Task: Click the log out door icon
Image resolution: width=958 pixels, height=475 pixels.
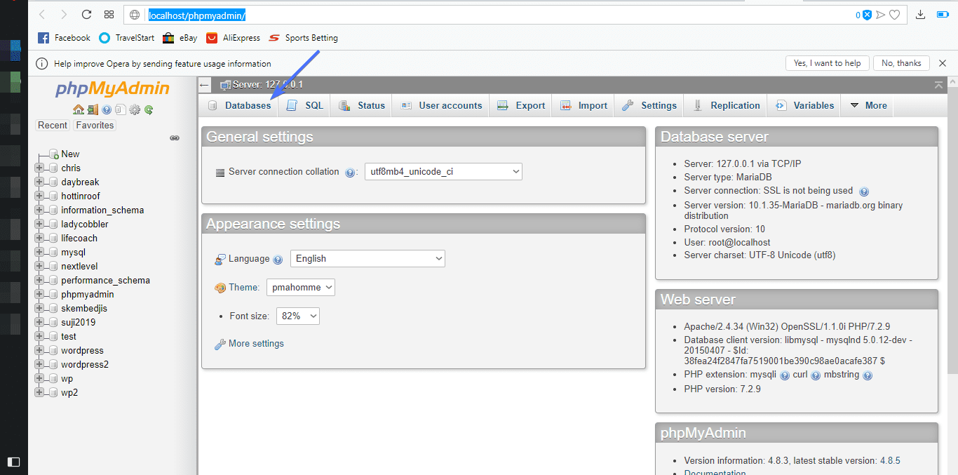Action: (x=93, y=109)
